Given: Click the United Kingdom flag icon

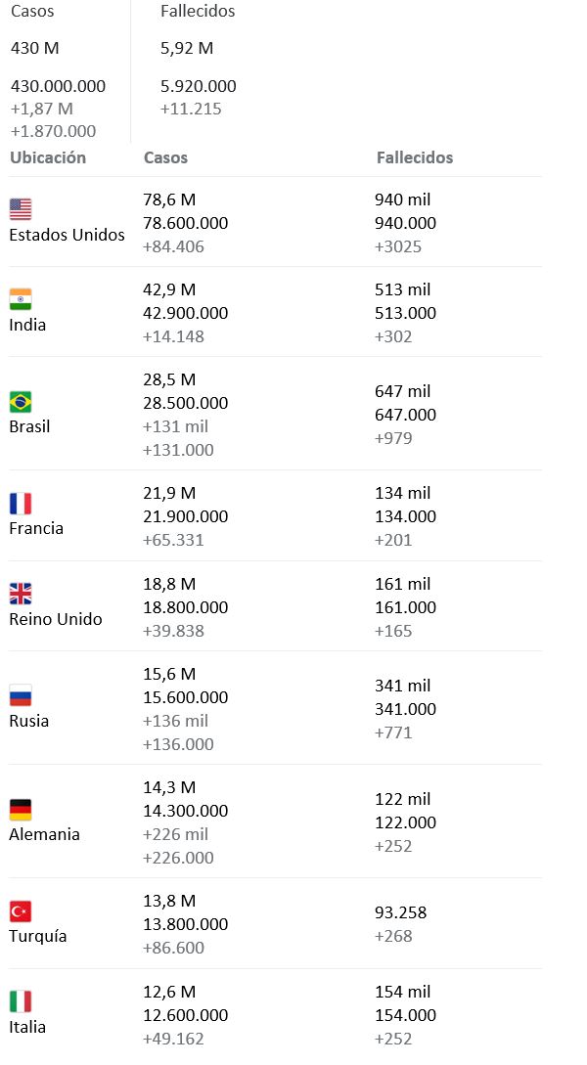Looking at the screenshot, I should pos(21,593).
